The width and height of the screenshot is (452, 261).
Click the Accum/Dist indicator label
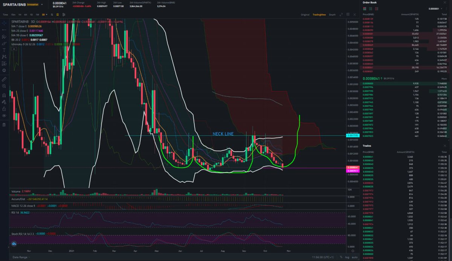pyautogui.click(x=19, y=199)
